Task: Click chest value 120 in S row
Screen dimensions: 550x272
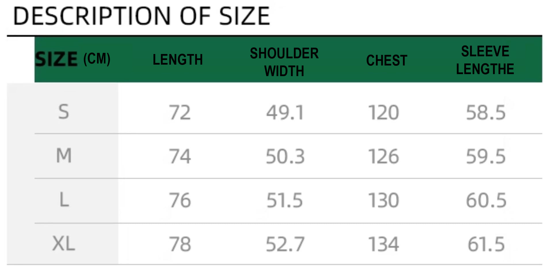Action: pyautogui.click(x=384, y=112)
